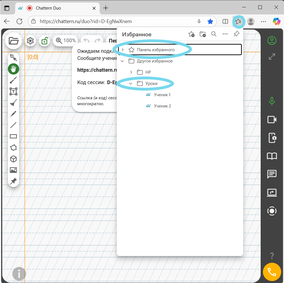Select the 3D cube tool

pyautogui.click(x=13, y=159)
